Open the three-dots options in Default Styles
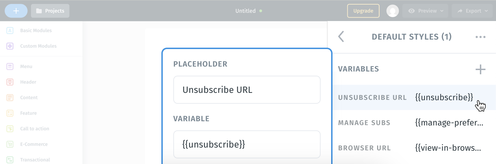The height and width of the screenshot is (164, 496). click(x=481, y=37)
